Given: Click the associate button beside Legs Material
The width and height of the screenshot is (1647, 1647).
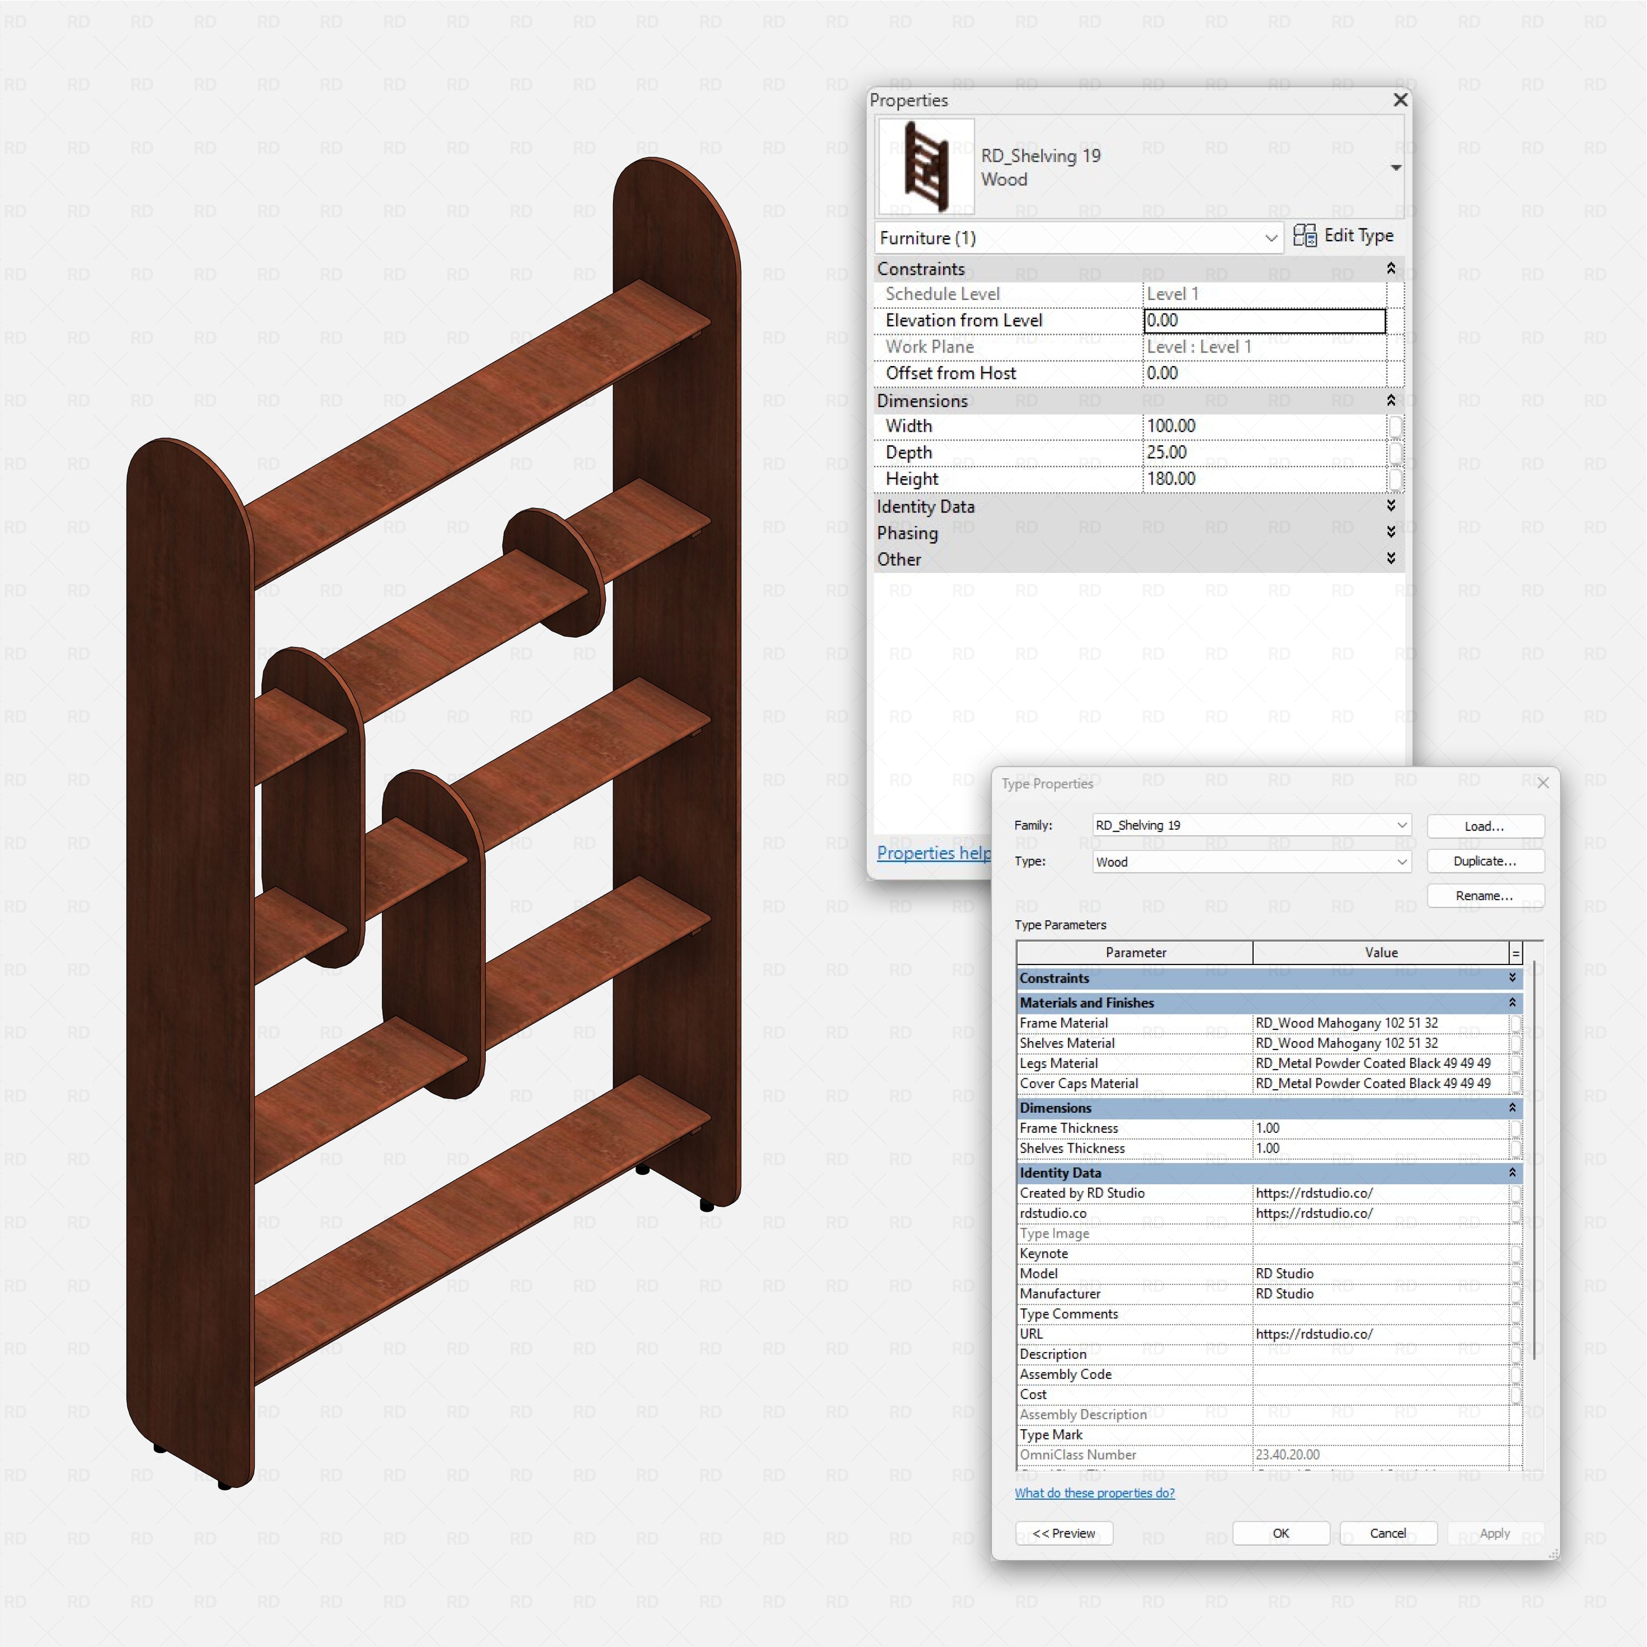Looking at the screenshot, I should coord(1516,1064).
